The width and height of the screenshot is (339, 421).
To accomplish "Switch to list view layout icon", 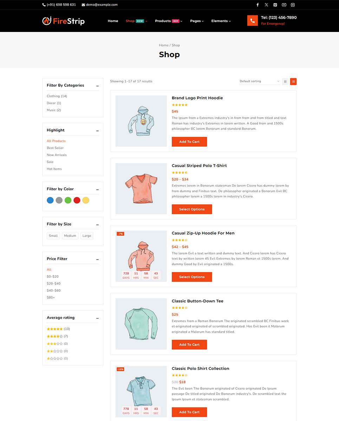I will coord(293,81).
